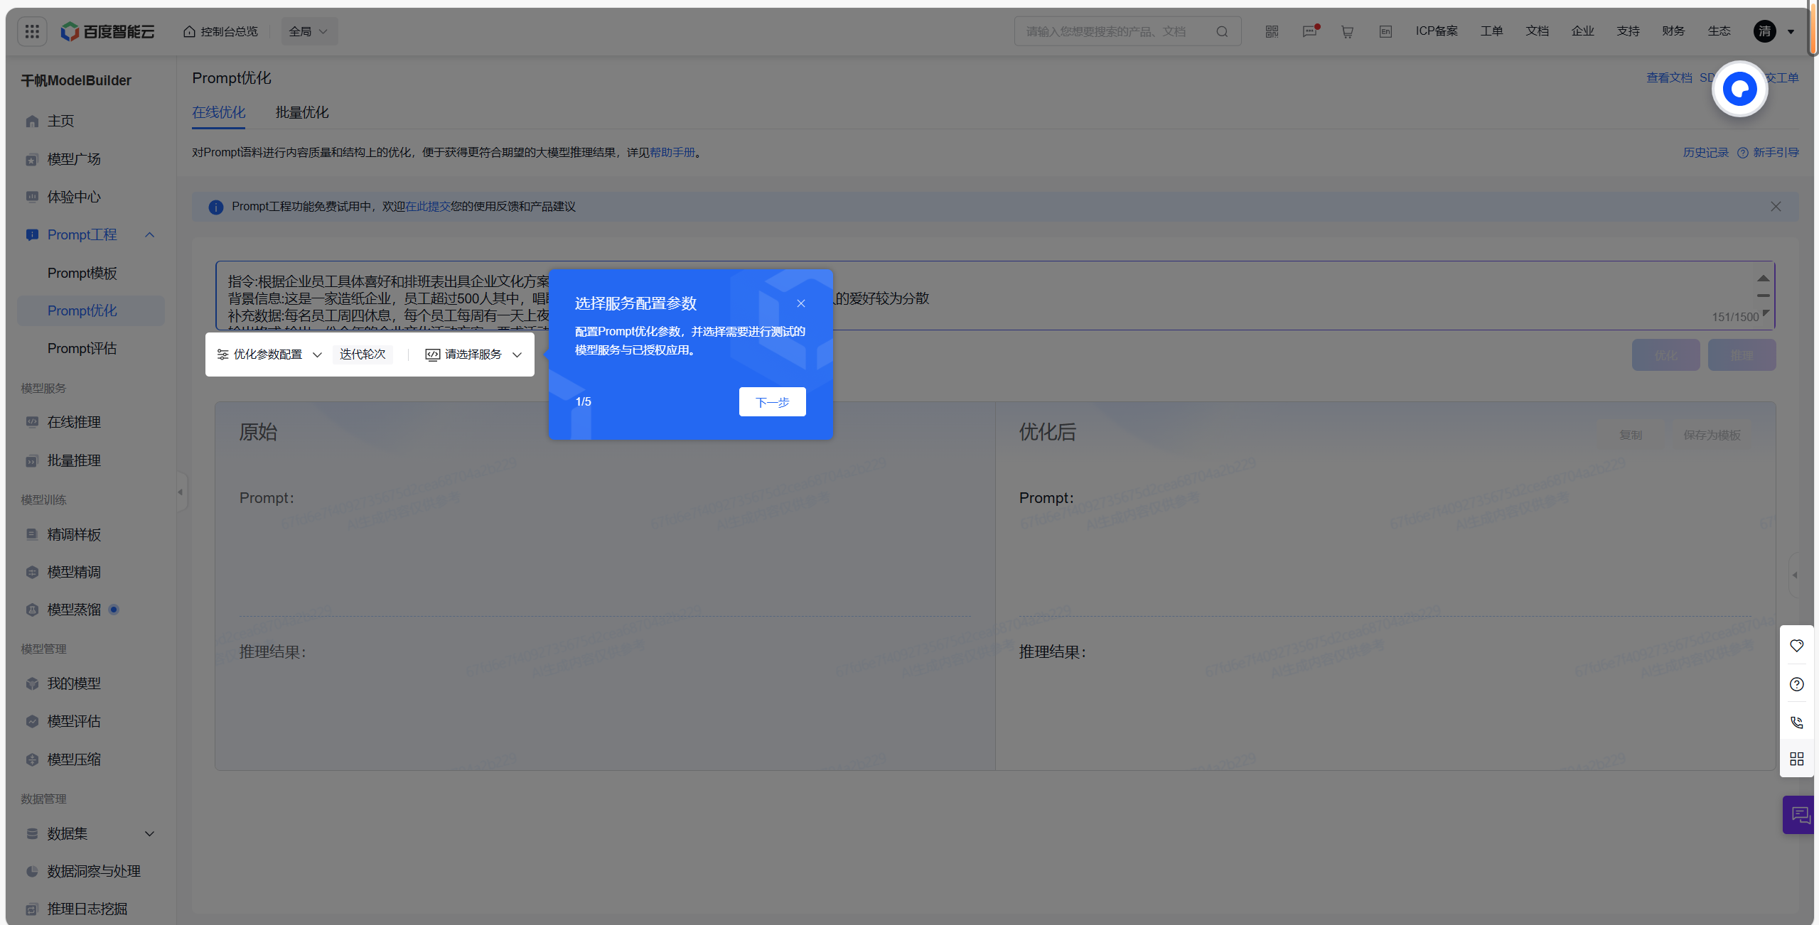The height and width of the screenshot is (925, 1819).
Task: Expand the 优化参数配置 dropdown
Action: [x=269, y=355]
